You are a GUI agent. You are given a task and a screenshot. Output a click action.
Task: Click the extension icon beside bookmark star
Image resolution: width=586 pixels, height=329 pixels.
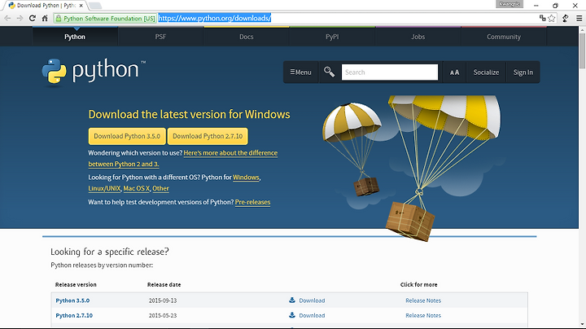pos(566,18)
